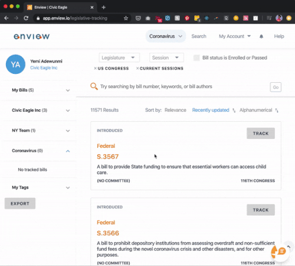This screenshot has height=266, width=295.
Task: Remove the US CONGRESS filter
Action: click(x=95, y=69)
